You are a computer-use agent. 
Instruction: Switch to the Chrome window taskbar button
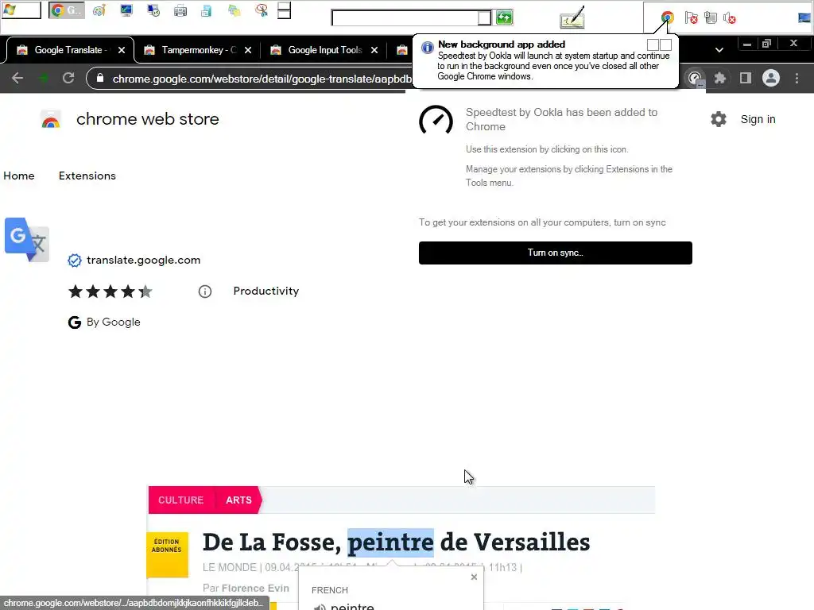(67, 10)
